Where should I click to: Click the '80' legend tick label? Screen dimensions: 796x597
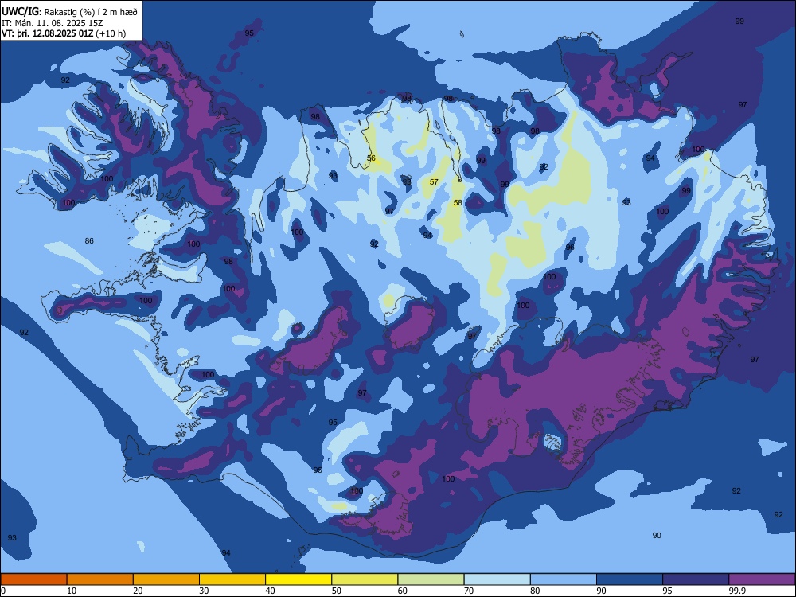[x=535, y=591]
